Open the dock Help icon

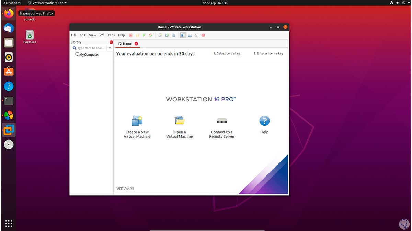click(9, 86)
